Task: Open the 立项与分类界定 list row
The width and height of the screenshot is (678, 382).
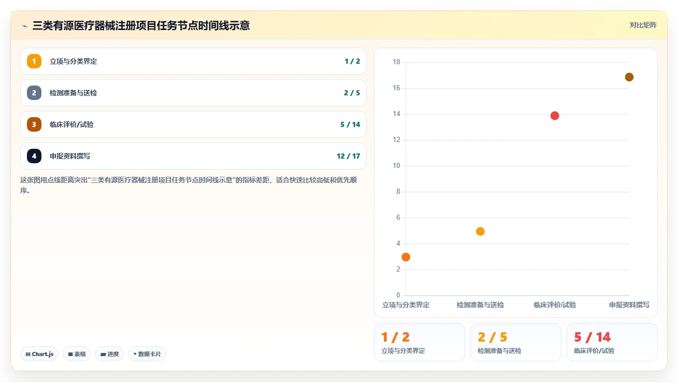Action: (x=193, y=61)
